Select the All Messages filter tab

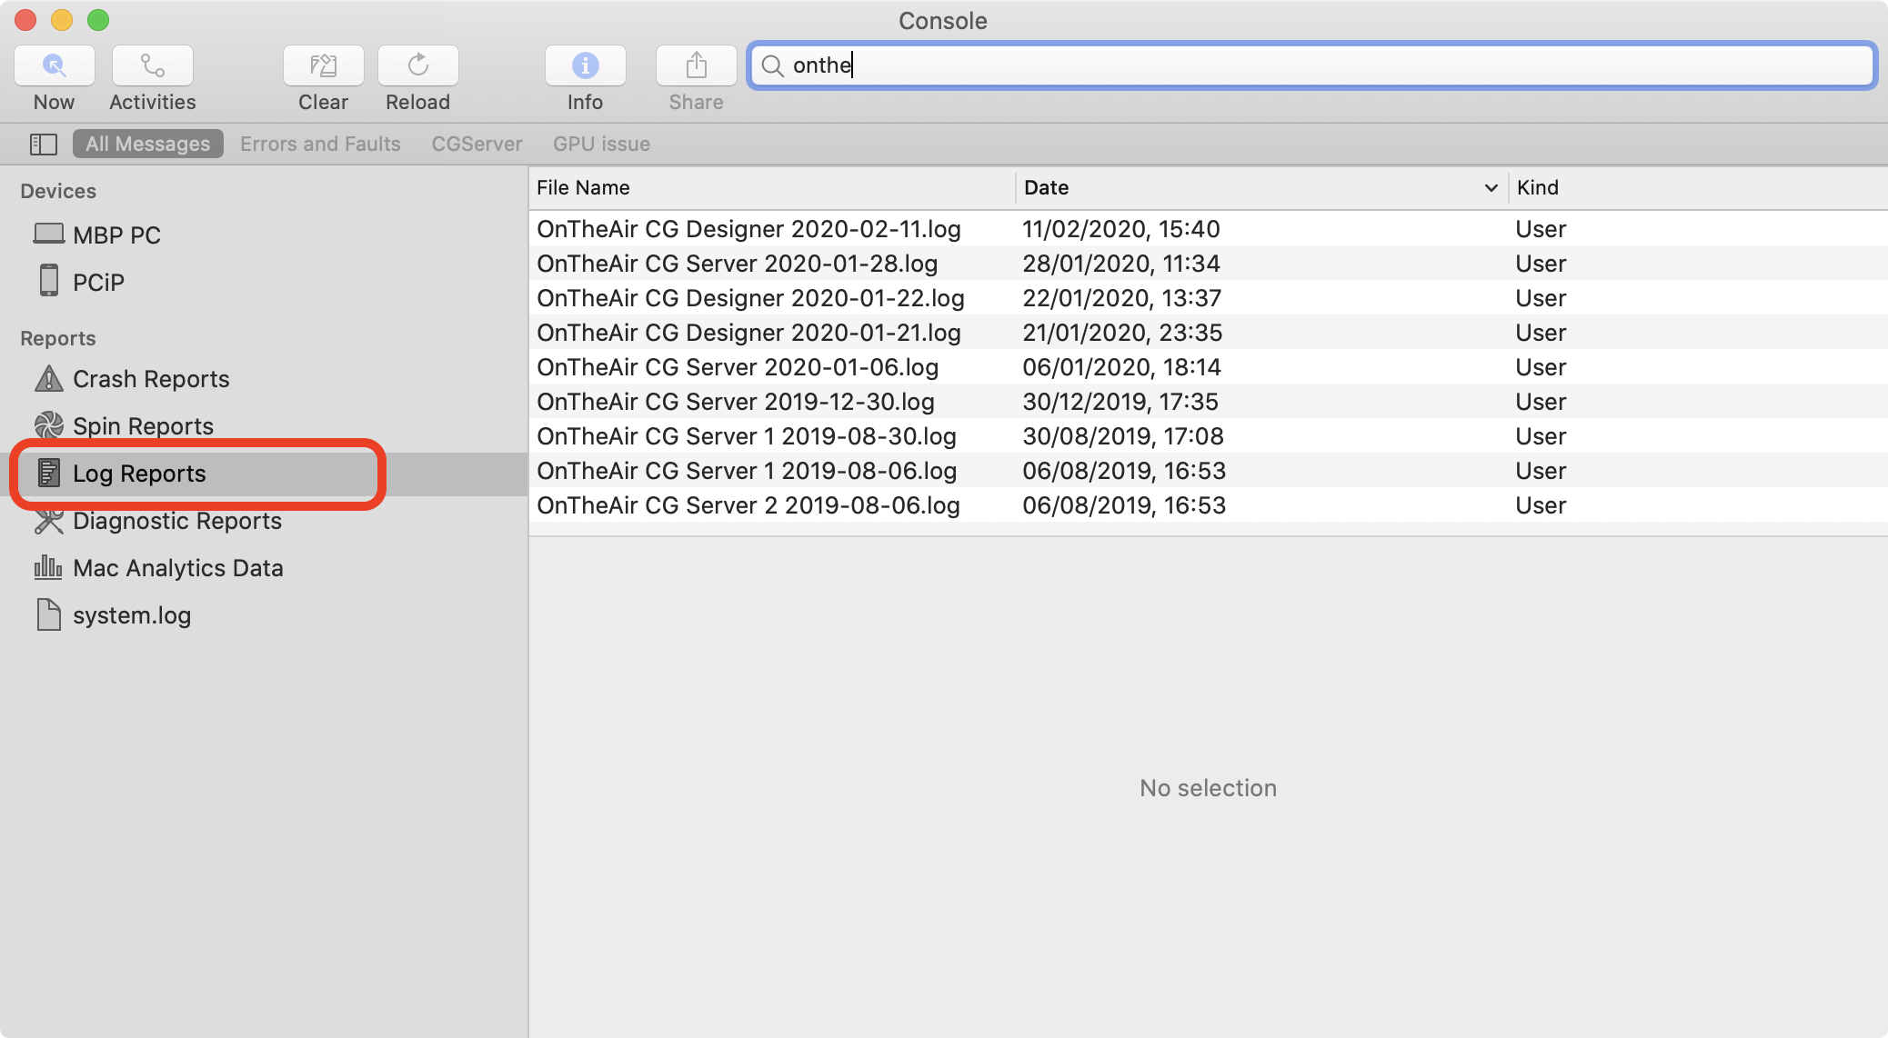click(x=147, y=144)
